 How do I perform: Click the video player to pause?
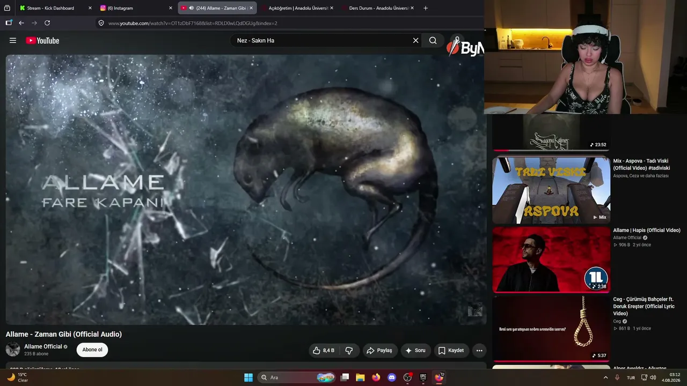click(x=246, y=189)
